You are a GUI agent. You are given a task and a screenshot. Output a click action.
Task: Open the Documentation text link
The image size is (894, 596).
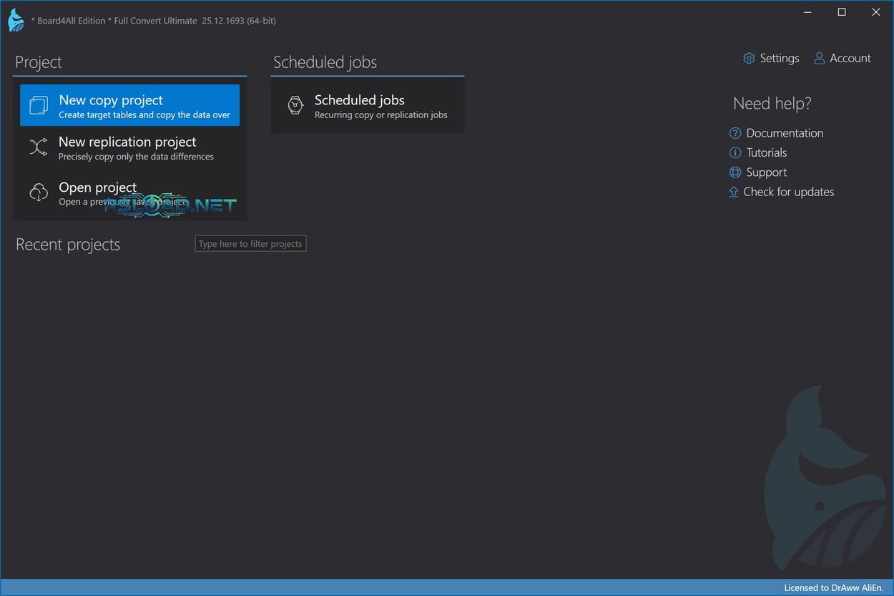pos(785,133)
